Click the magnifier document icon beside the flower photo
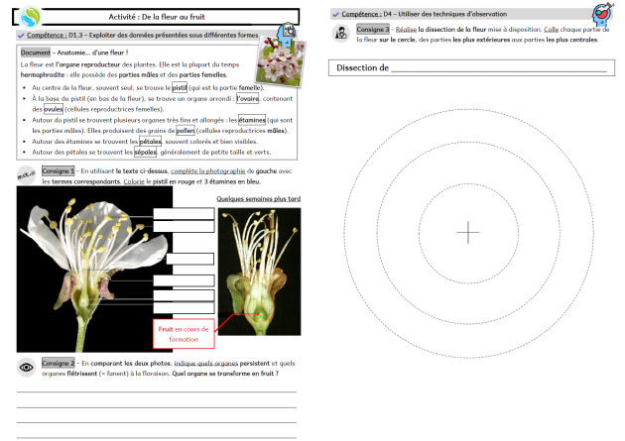The height and width of the screenshot is (441, 625). pos(288,35)
